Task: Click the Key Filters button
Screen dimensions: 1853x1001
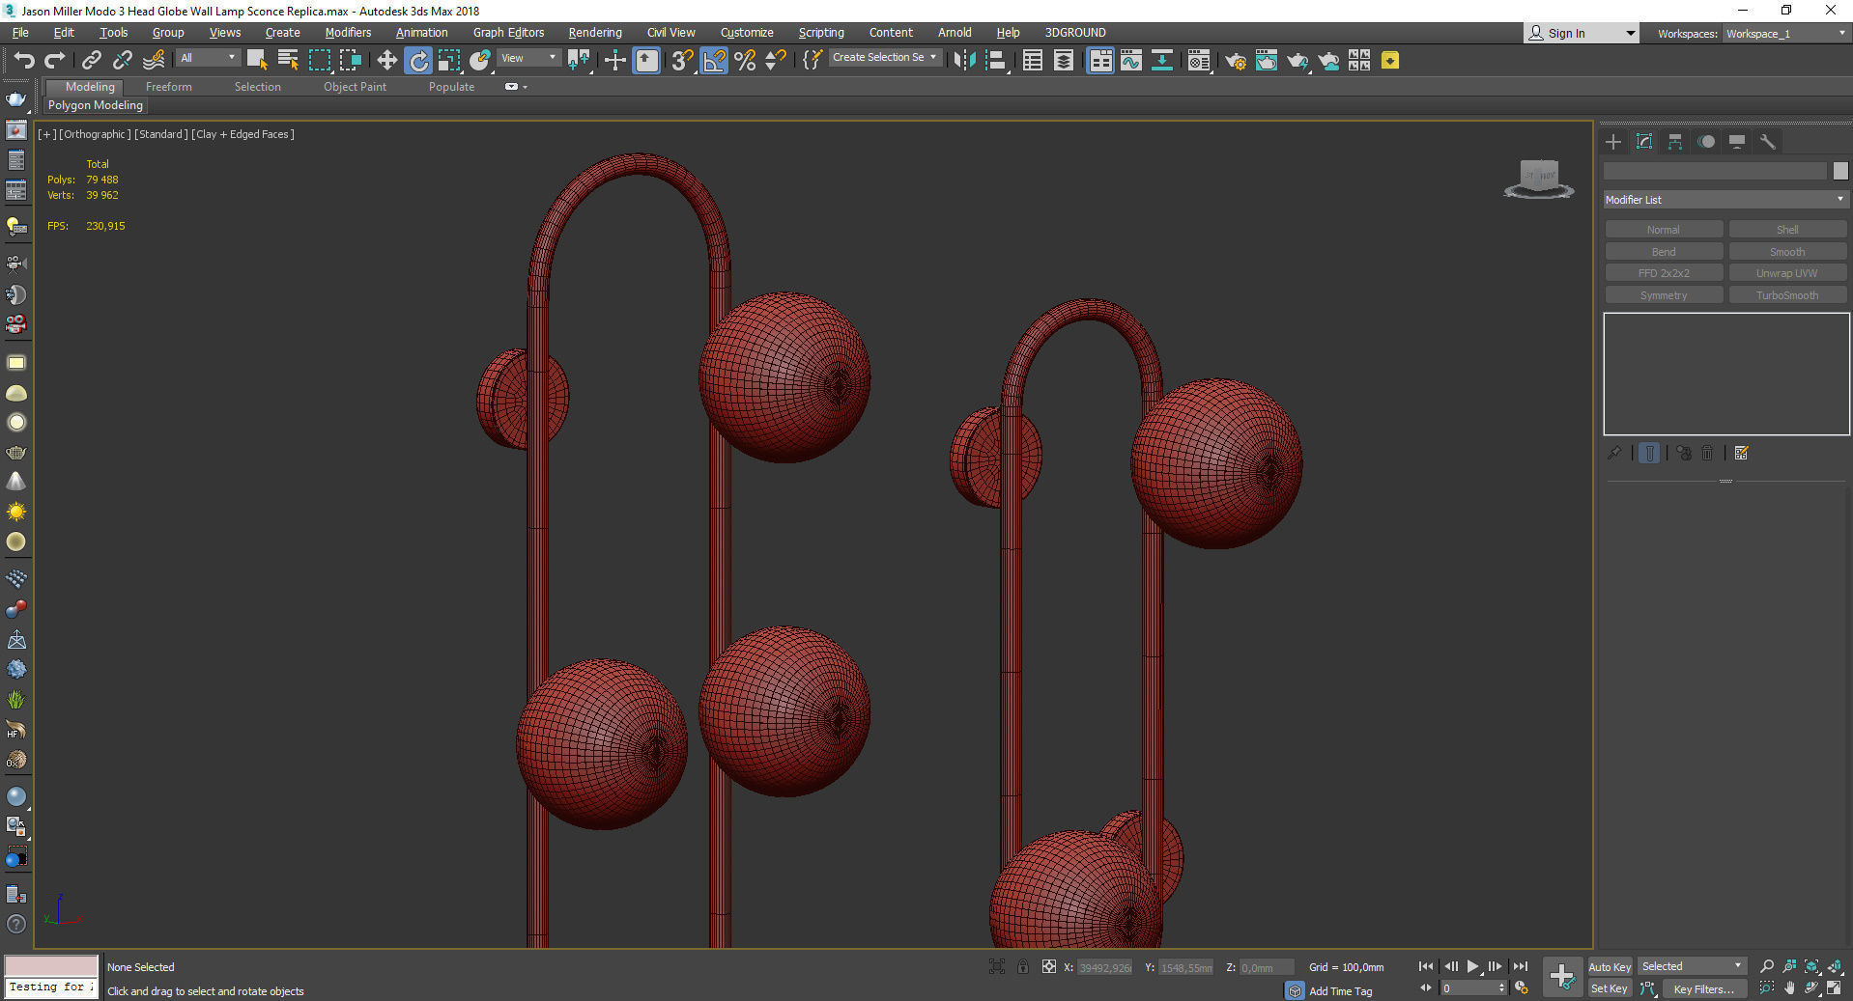Action: [1703, 988]
